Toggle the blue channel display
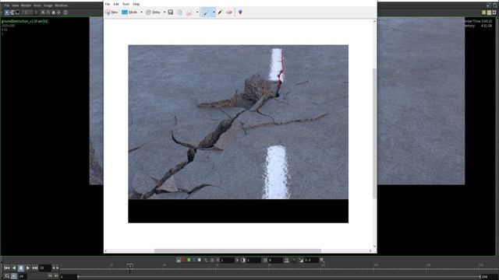 point(194,260)
